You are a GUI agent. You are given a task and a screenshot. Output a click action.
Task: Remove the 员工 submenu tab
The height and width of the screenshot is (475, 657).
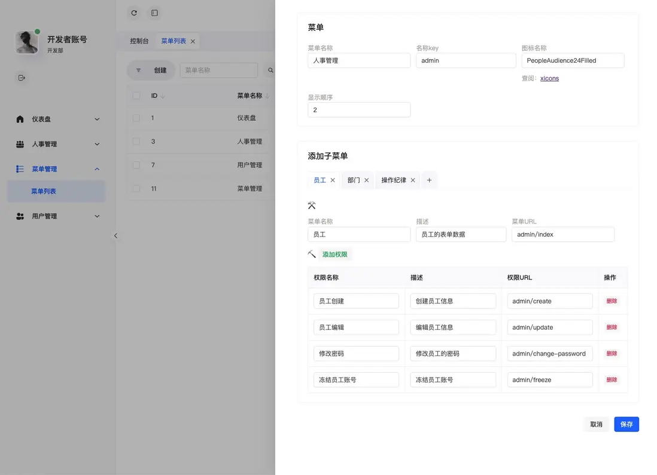coord(333,180)
